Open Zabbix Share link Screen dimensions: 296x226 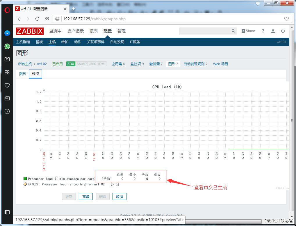point(248,31)
